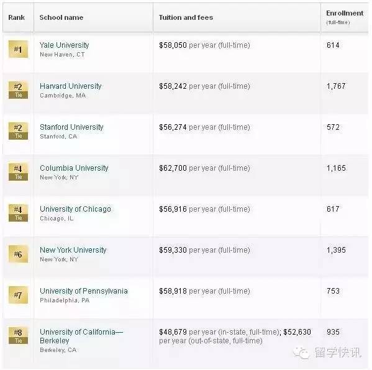This screenshot has width=372, height=370.
Task: Open the Columbia University link
Action: tap(74, 168)
